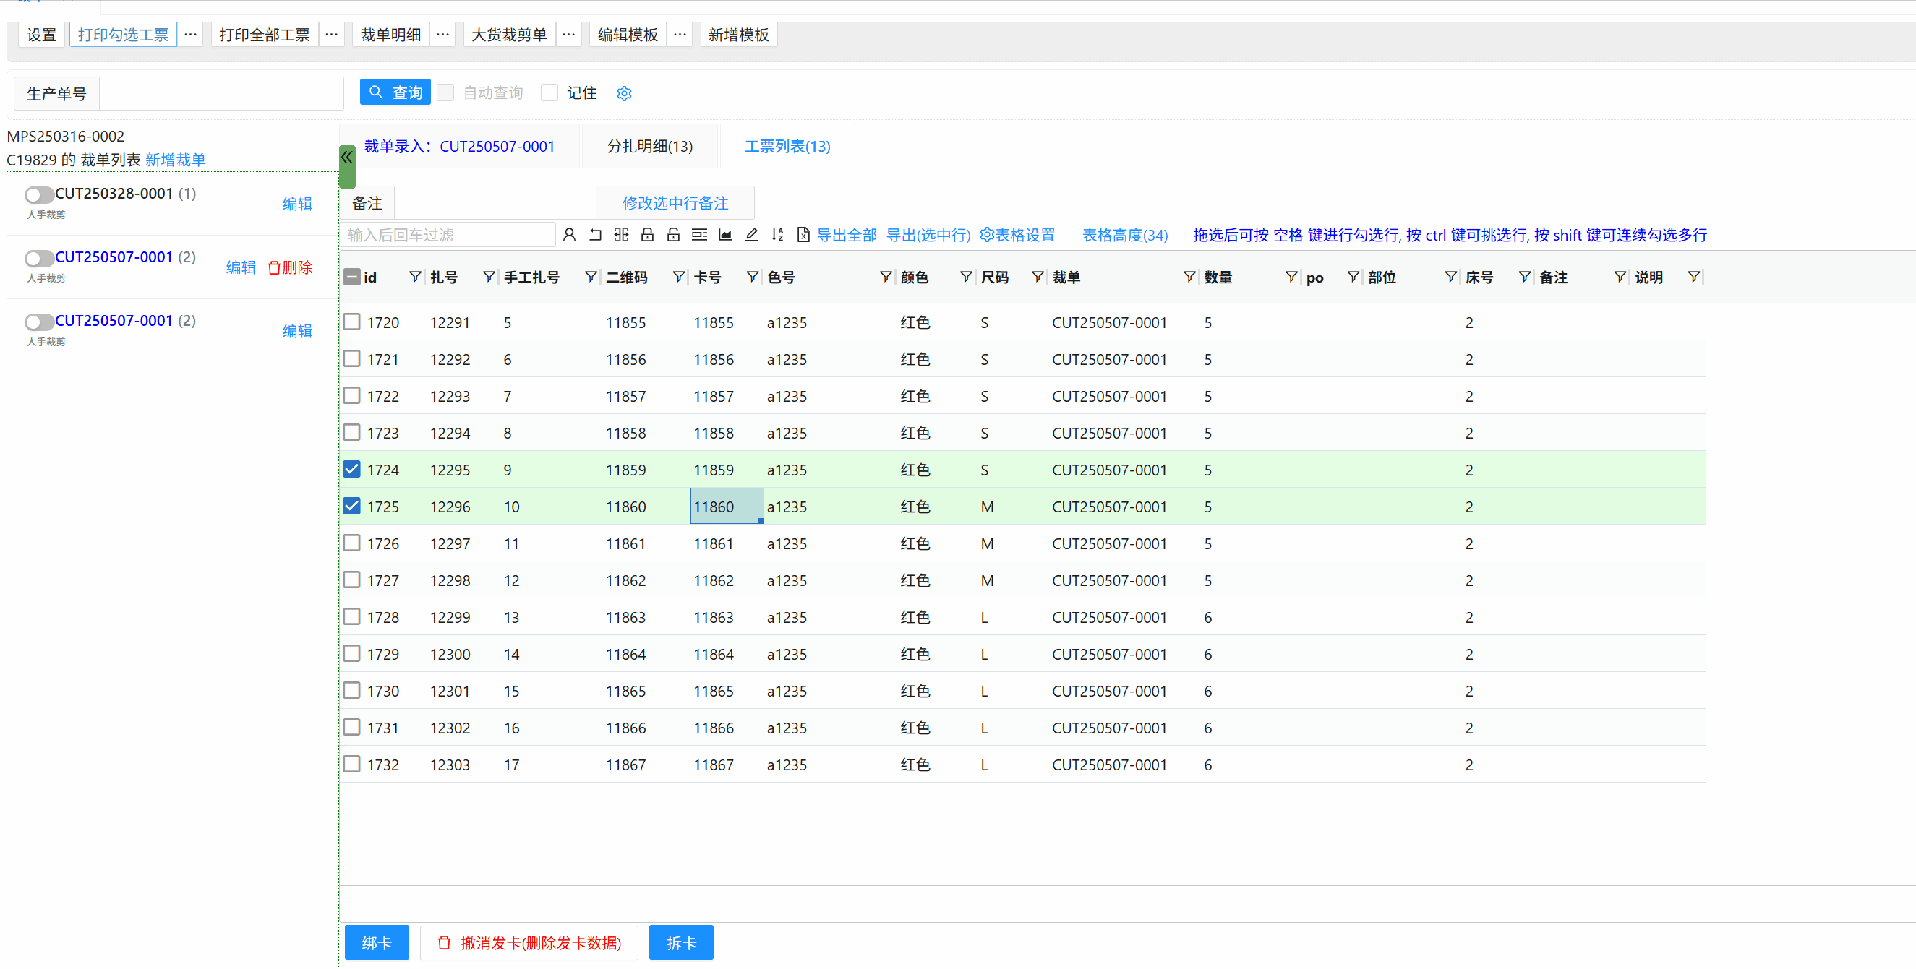Click the row layout list icon
This screenshot has height=969, width=1916.
coord(699,235)
